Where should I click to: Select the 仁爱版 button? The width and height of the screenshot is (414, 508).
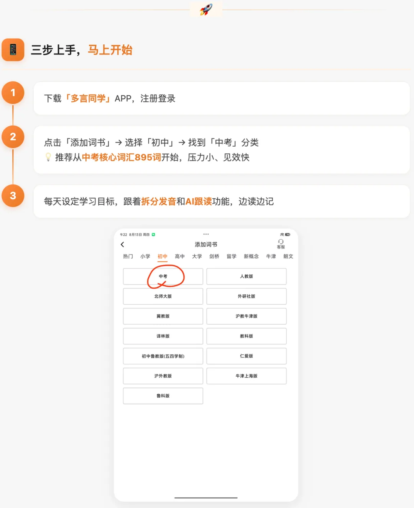click(x=246, y=356)
